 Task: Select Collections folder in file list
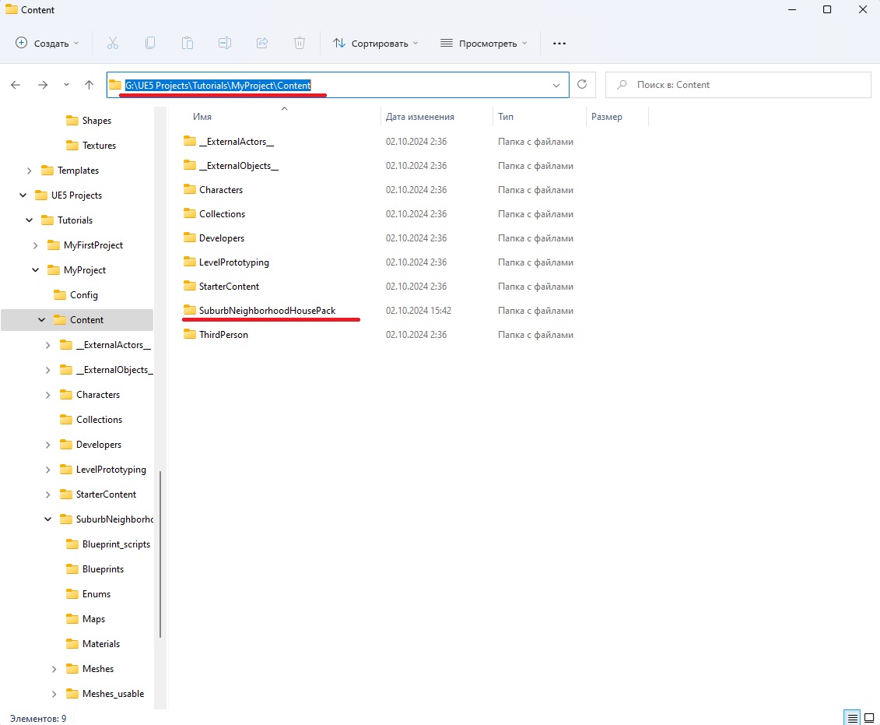click(x=223, y=214)
